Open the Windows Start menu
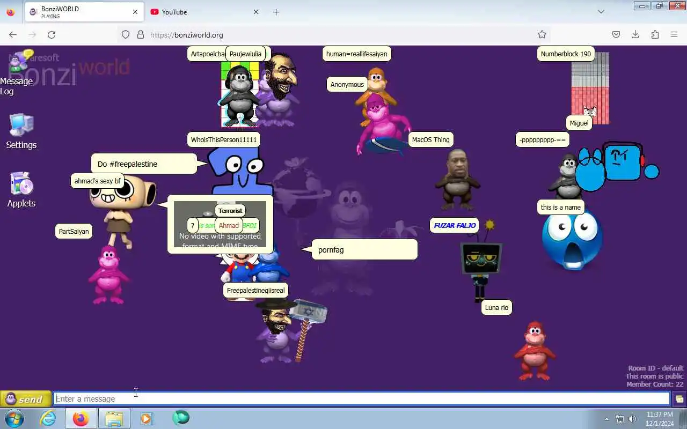This screenshot has width=687, height=429. coord(14,418)
